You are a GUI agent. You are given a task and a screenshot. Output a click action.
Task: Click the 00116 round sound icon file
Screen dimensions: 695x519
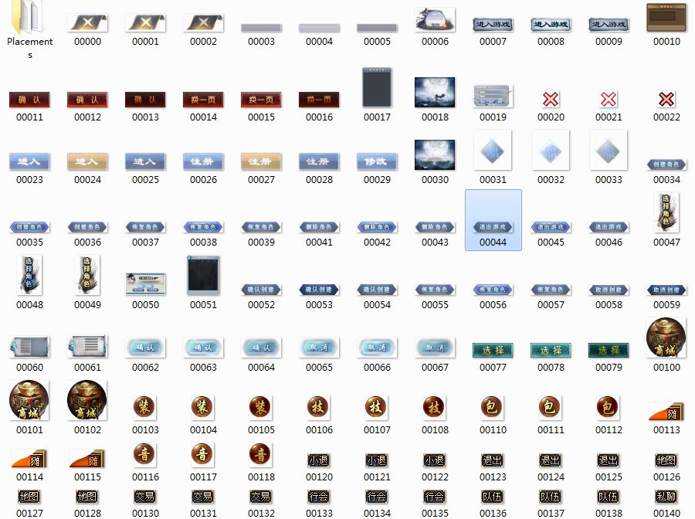point(145,454)
